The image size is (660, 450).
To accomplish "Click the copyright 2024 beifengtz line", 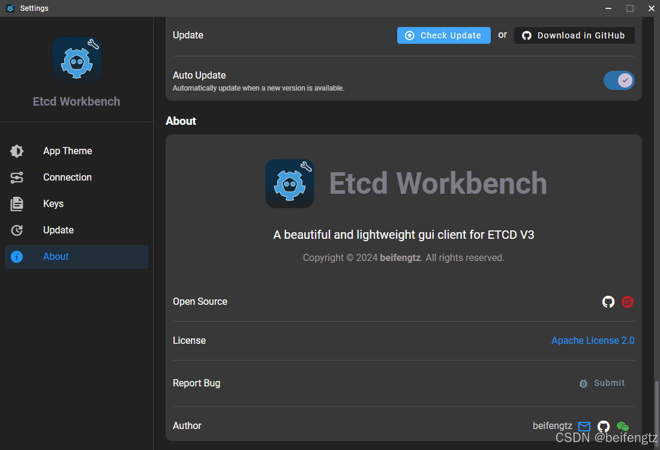I will coord(404,257).
